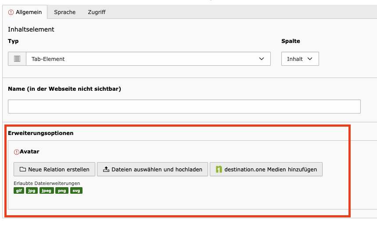Viewport: 377px width, 238px height.
Task: Select the Allgemein tab
Action: [25, 12]
